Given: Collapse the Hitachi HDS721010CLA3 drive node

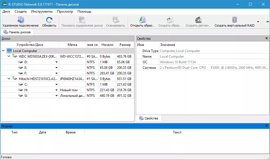Looking at the screenshot, I should click(9, 79).
